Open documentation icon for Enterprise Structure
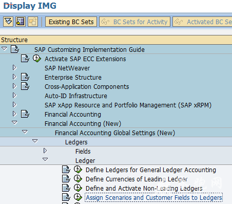 pyautogui.click(x=25, y=77)
